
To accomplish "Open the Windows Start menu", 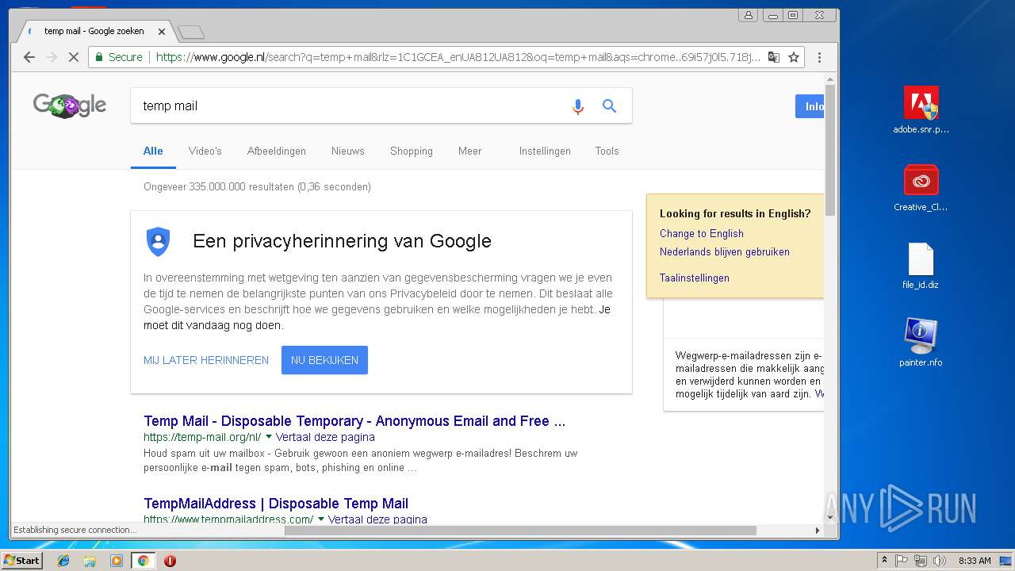I will (21, 561).
